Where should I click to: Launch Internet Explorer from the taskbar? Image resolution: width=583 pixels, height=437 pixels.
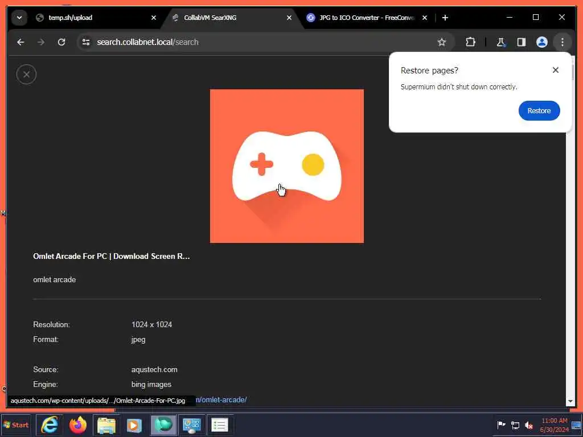point(50,424)
